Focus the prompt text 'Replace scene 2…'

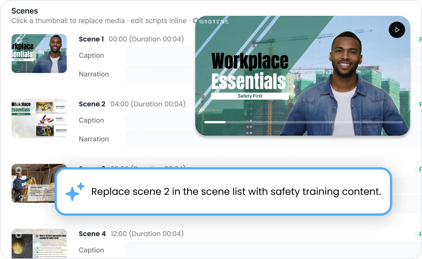tap(236, 192)
